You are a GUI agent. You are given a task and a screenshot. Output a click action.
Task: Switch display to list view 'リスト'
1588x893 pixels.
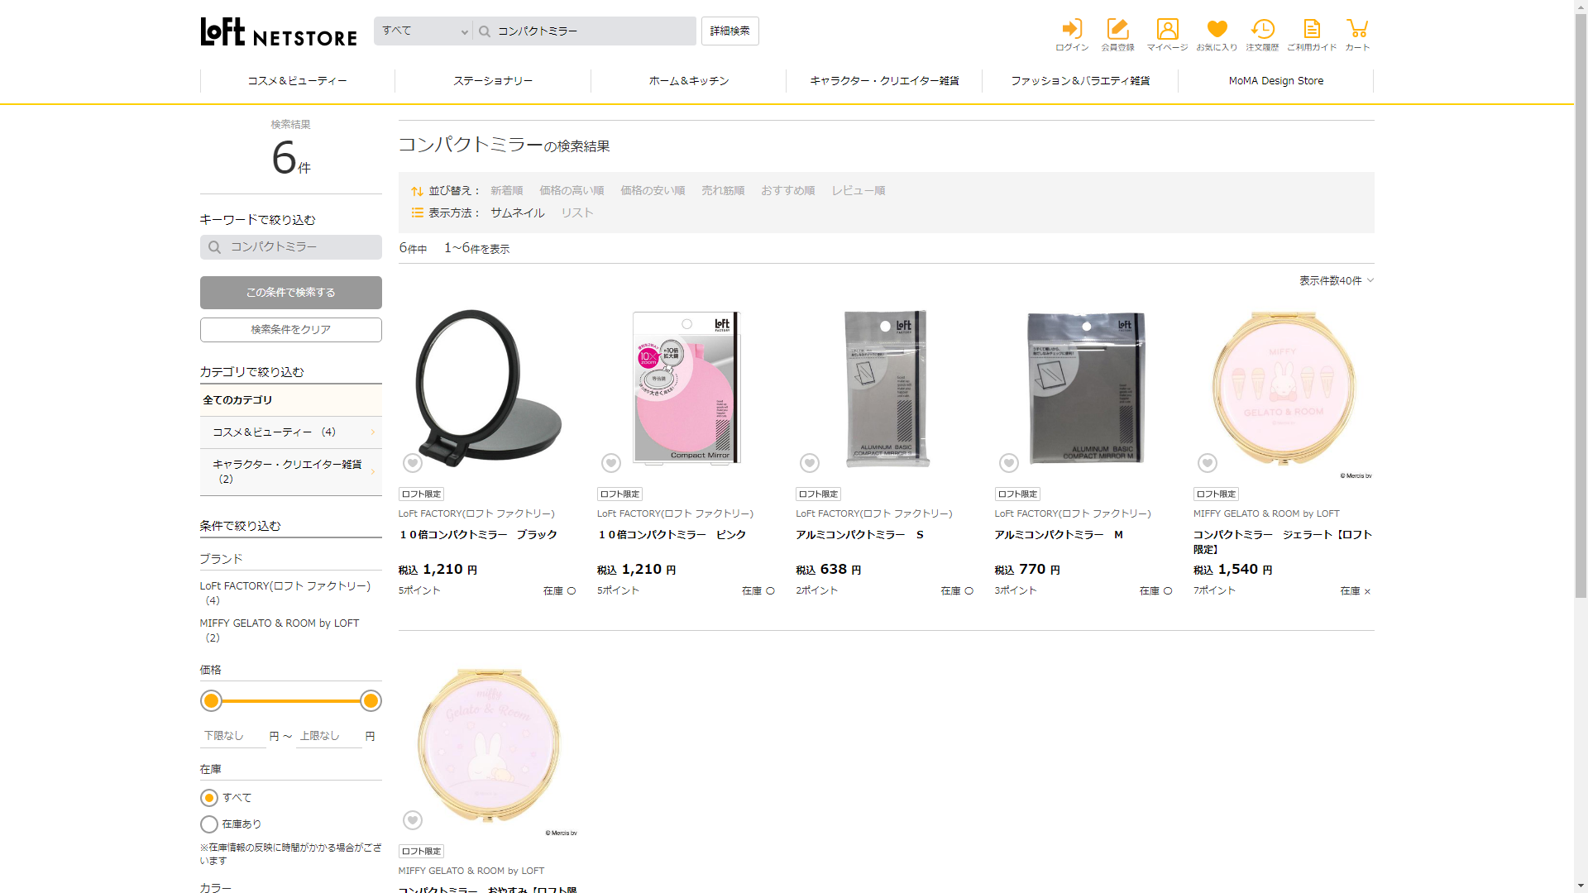[x=576, y=213]
